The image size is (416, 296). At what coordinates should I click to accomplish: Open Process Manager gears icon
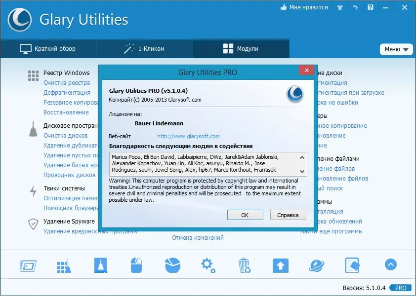pyautogui.click(x=208, y=265)
